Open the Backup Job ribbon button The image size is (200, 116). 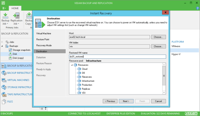[5, 19]
